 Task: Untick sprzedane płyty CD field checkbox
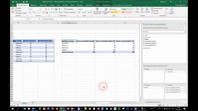coord(144,43)
